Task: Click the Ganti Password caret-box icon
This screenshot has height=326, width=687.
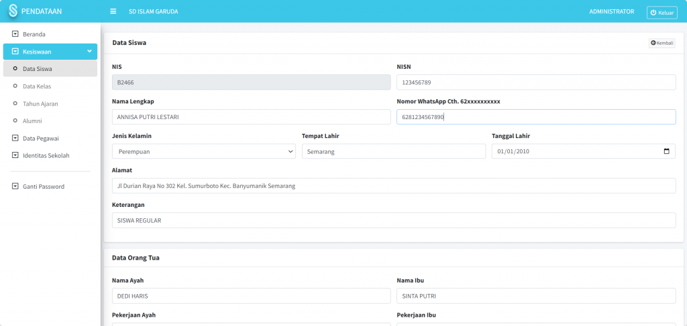Action: pos(15,186)
